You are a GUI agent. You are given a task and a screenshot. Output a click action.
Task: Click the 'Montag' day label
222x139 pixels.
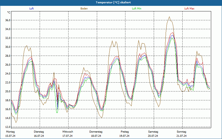[x=10, y=132]
